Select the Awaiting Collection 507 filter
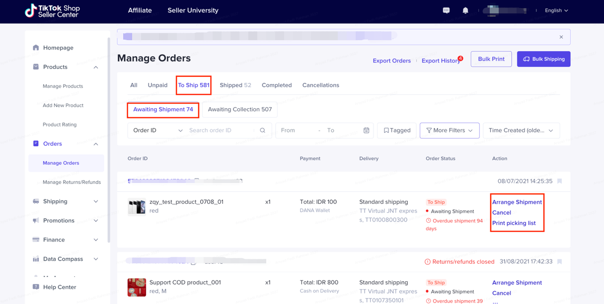The height and width of the screenshot is (304, 604). [239, 110]
